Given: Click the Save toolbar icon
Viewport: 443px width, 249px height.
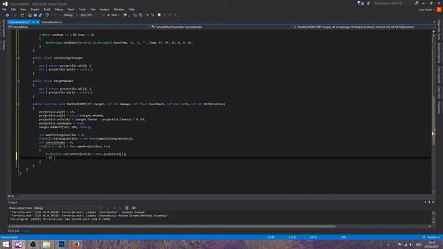Looking at the screenshot, I should click(x=35, y=15).
